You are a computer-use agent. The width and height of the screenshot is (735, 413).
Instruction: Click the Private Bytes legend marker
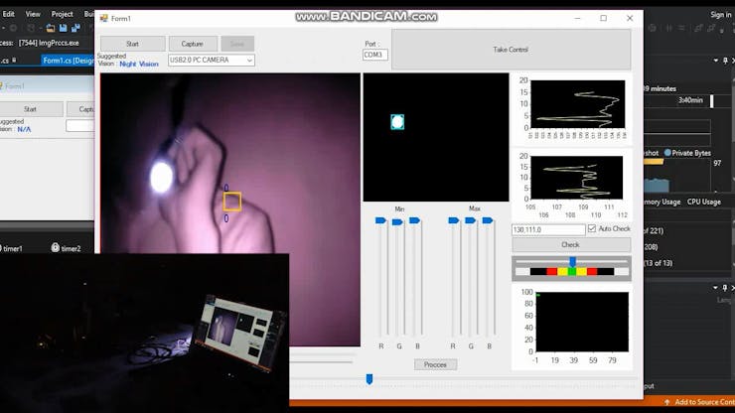pos(667,153)
